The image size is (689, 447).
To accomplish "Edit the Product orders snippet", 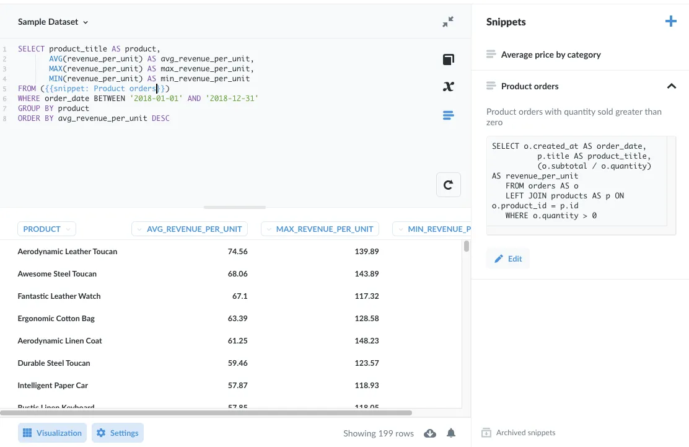I will pyautogui.click(x=508, y=258).
